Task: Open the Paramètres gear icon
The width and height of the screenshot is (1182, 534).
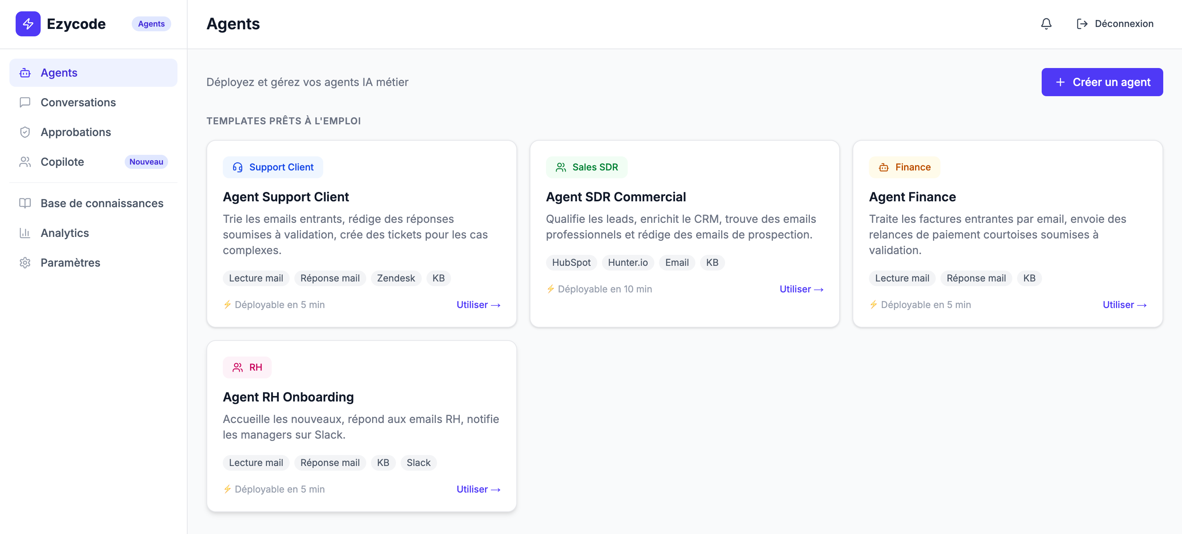Action: coord(25,262)
